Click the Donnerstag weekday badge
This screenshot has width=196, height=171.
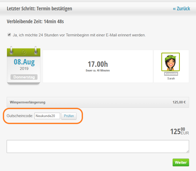click(x=24, y=77)
